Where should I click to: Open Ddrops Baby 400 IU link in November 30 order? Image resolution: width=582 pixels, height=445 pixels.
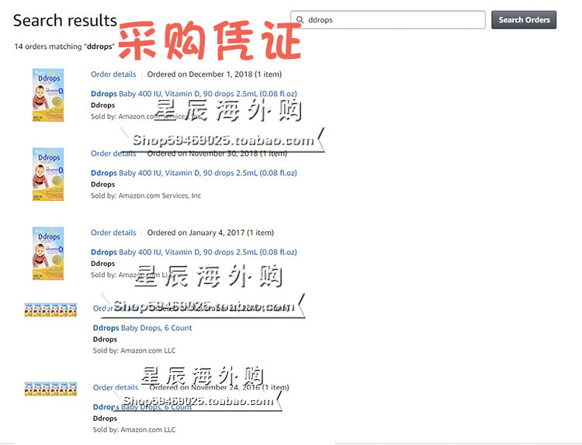pyautogui.click(x=194, y=173)
